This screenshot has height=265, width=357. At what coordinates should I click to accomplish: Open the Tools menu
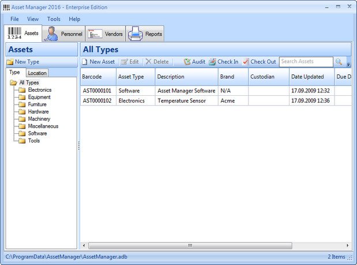[x=54, y=19]
